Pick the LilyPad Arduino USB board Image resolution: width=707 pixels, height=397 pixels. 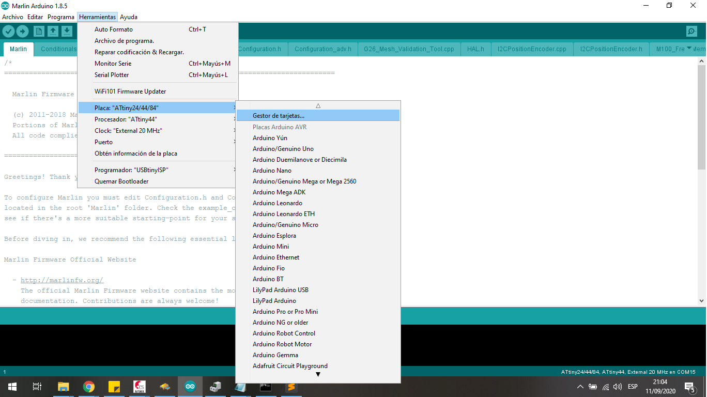point(318,290)
